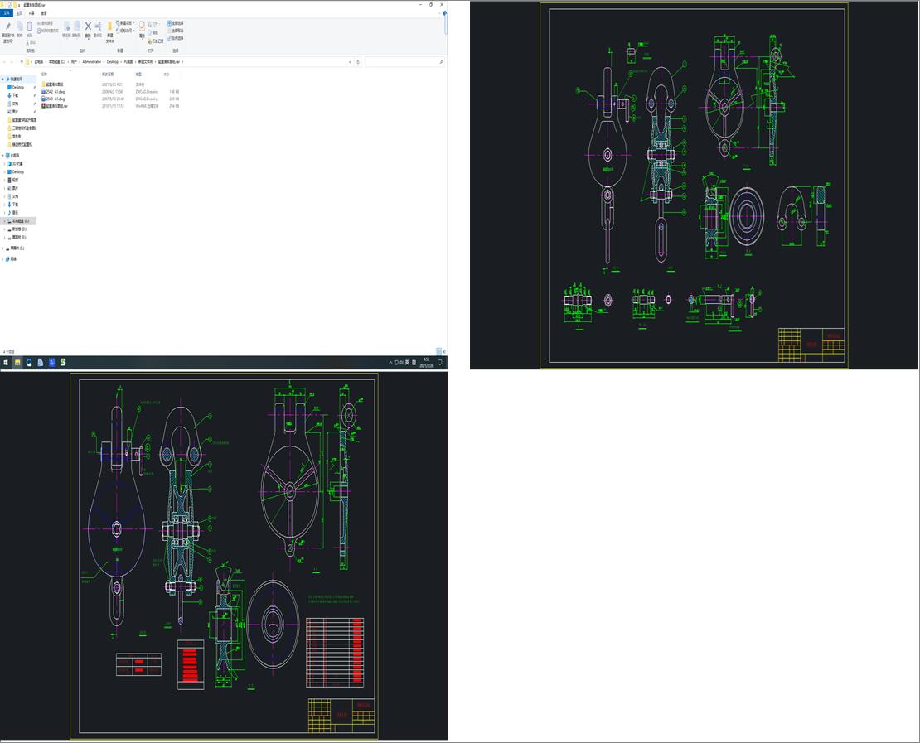Collapse the This PC tree node
Image resolution: width=920 pixels, height=743 pixels.
[3, 155]
